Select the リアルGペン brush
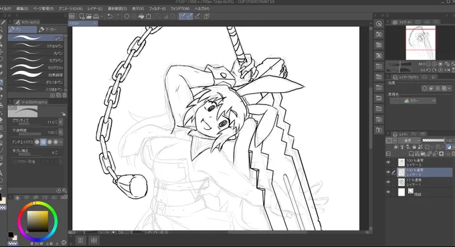455x247 pixels. click(x=35, y=46)
